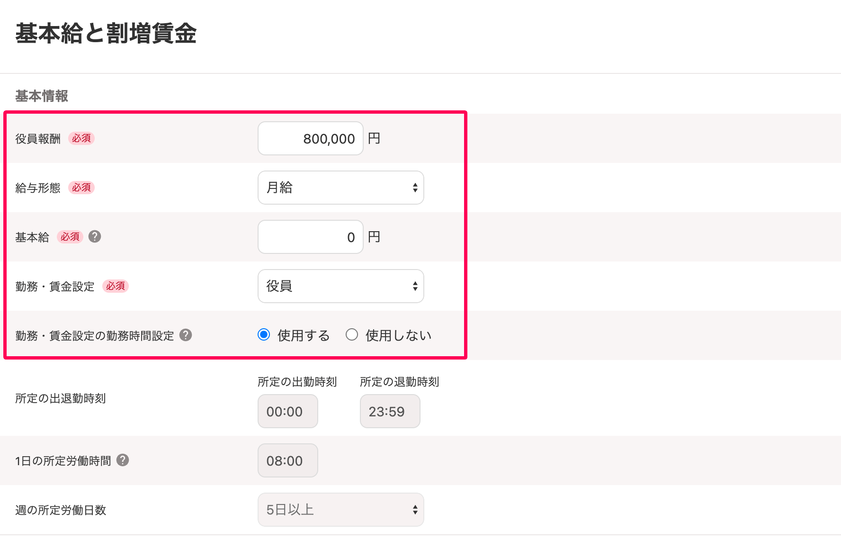Click the 1日の所定労働時間 label
The width and height of the screenshot is (841, 540).
[63, 460]
